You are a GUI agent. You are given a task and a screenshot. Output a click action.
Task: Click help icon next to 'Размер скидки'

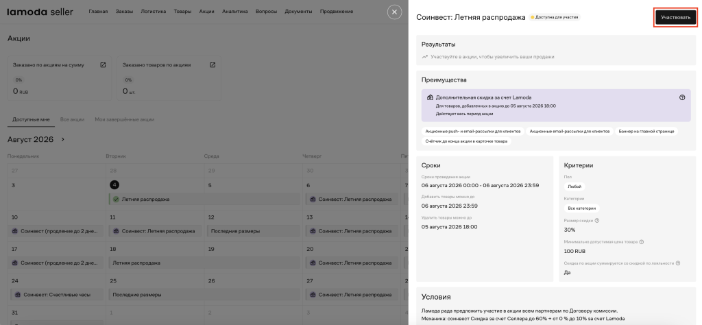(597, 220)
